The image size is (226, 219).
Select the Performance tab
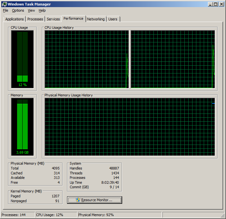(x=74, y=18)
